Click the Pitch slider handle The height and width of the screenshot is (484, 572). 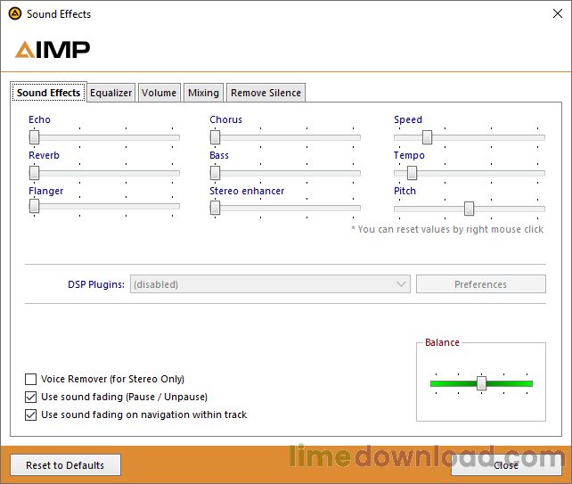pos(470,209)
